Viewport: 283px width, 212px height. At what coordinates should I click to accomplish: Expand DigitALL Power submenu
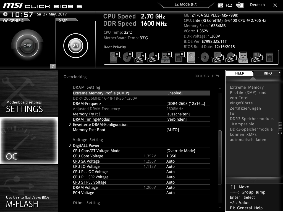coord(86,145)
